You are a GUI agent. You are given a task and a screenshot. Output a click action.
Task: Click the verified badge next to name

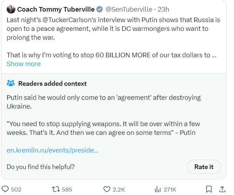(x=100, y=9)
